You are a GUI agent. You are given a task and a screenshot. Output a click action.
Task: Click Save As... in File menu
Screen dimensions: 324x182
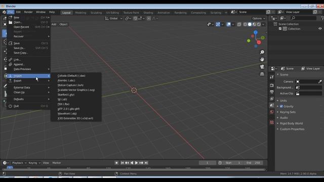tap(29, 48)
